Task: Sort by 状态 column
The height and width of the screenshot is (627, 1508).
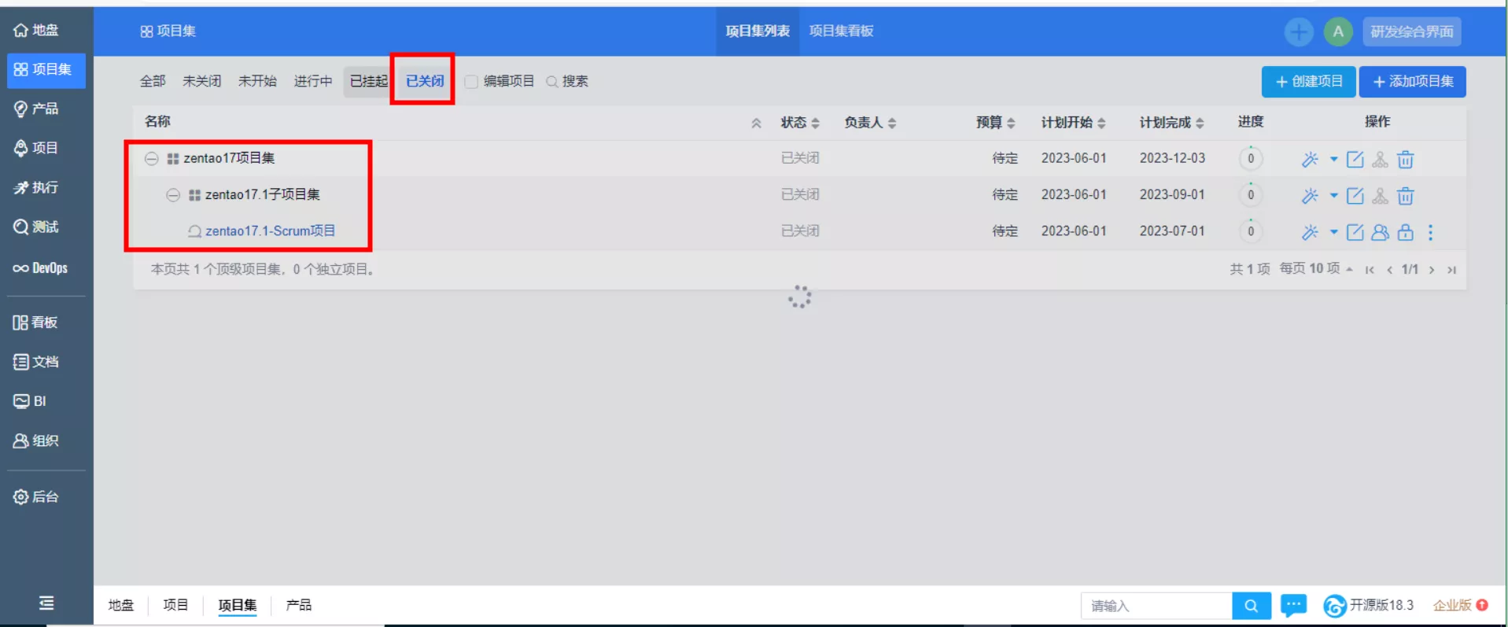Action: (x=799, y=123)
